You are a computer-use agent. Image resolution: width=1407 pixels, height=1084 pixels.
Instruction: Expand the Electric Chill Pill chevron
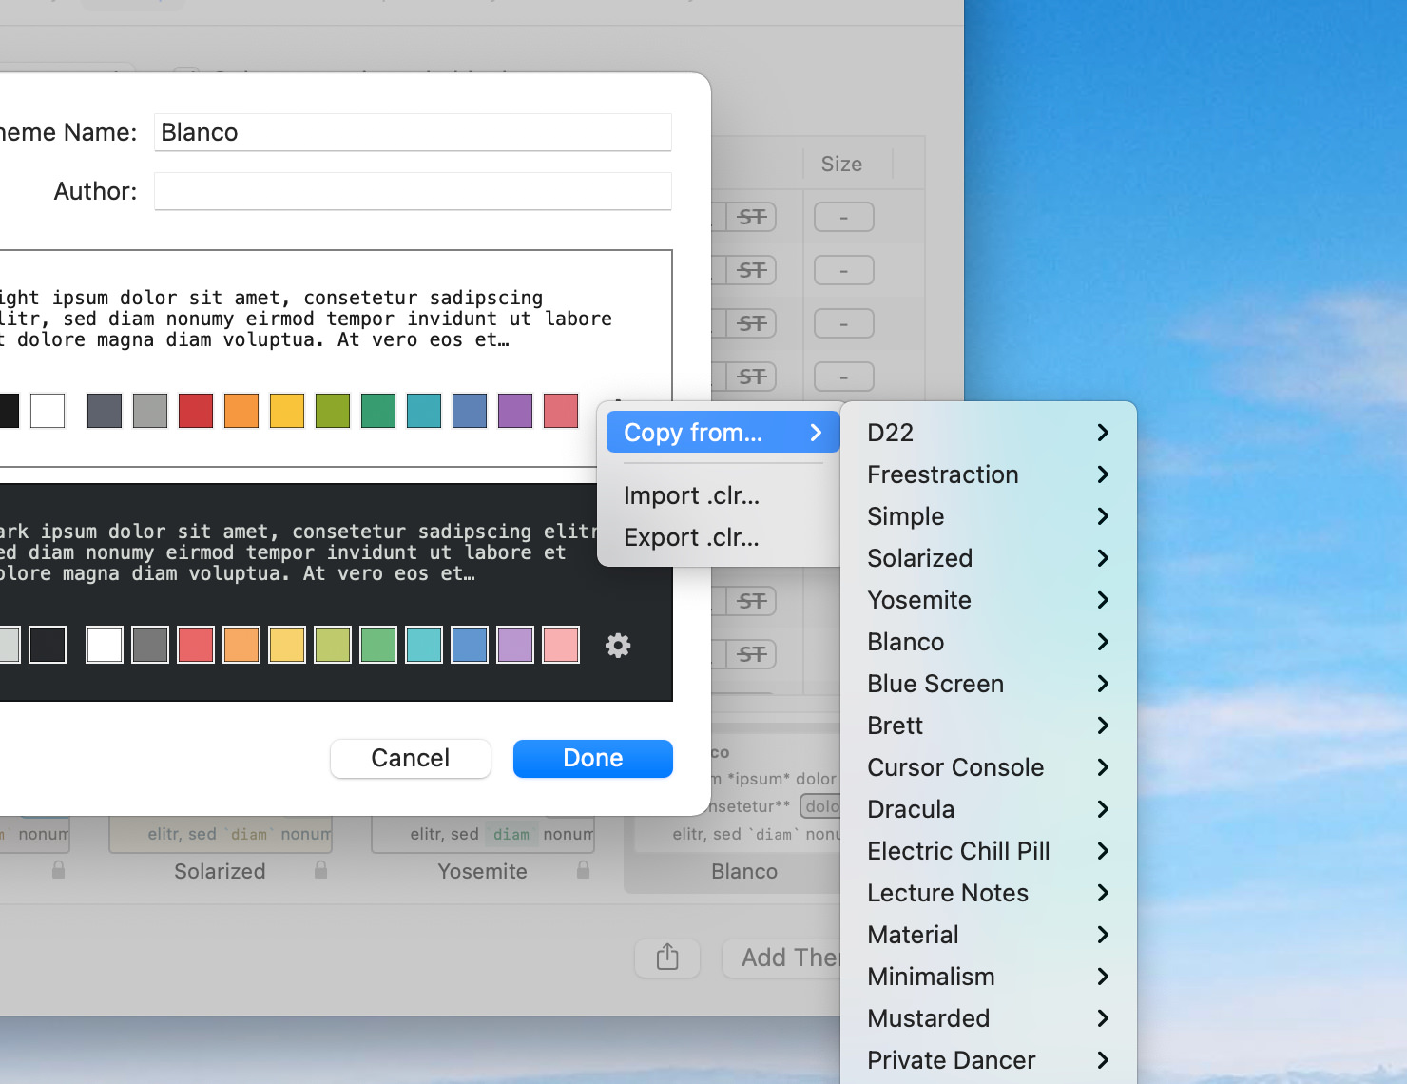pyautogui.click(x=1103, y=851)
